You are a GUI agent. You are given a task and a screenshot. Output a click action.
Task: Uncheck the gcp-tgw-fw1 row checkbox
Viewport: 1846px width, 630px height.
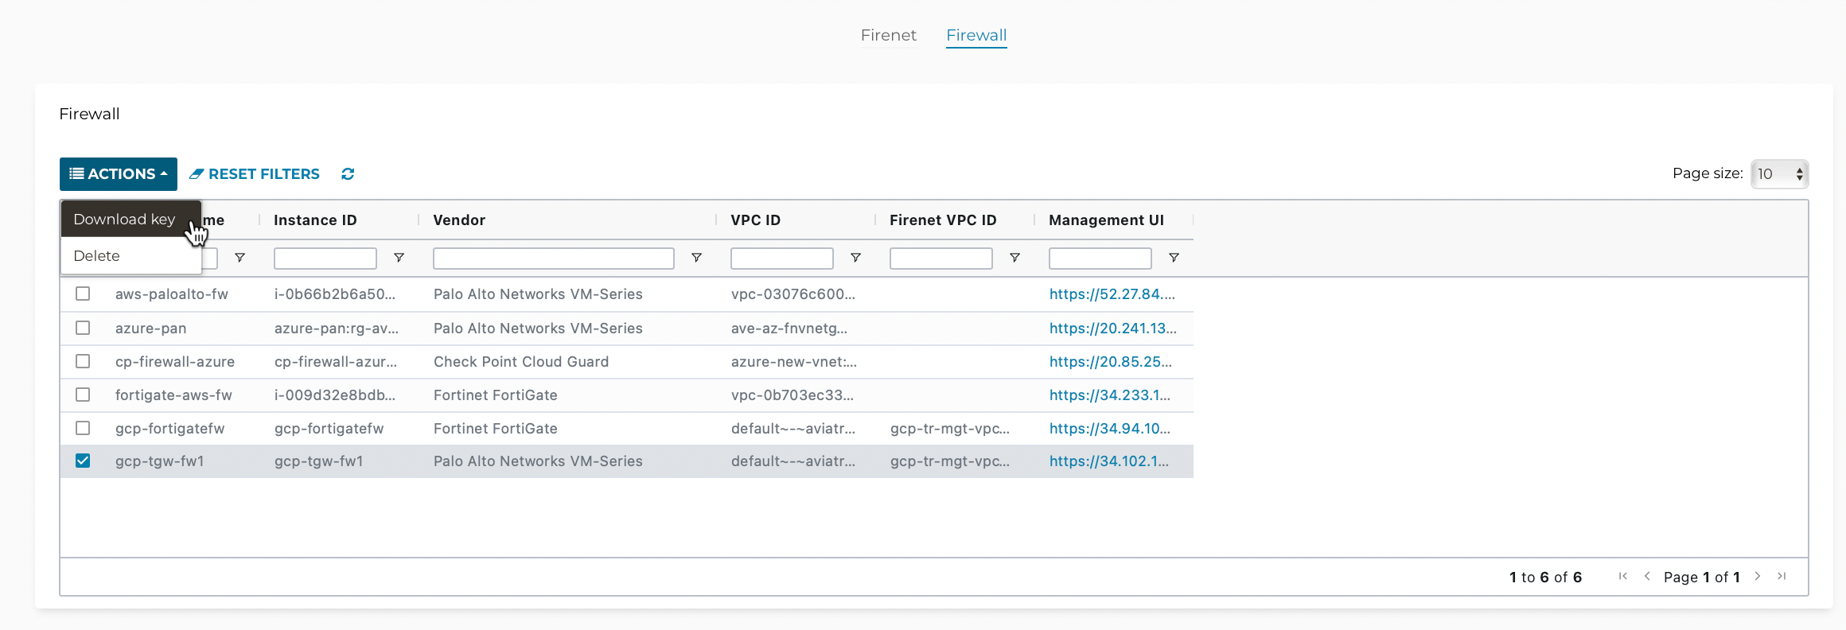click(x=83, y=461)
